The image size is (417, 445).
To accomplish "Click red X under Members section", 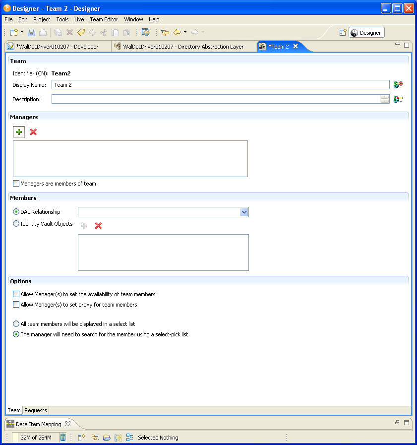I will [x=98, y=226].
